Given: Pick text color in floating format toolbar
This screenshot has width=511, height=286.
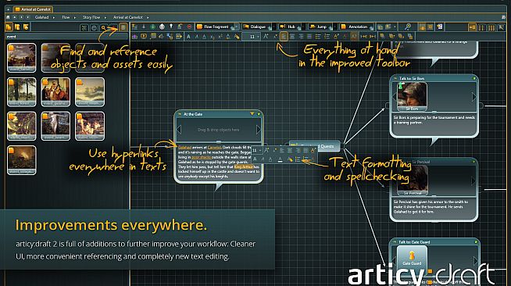Looking at the screenshot, I should click(280, 159).
